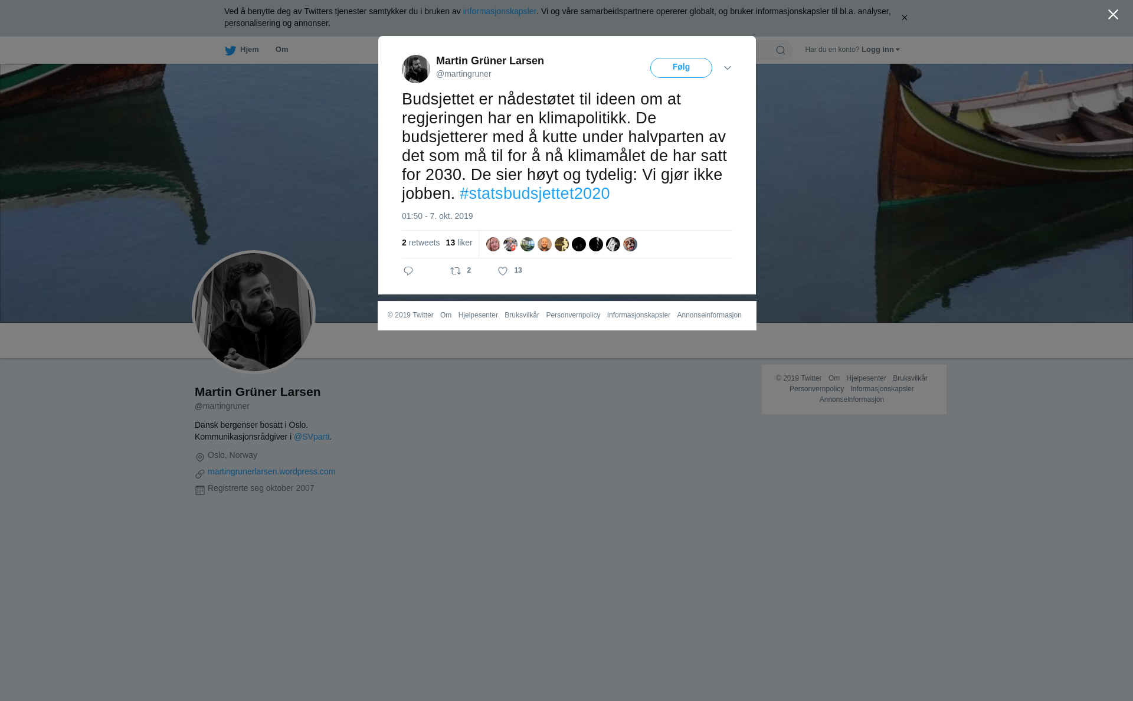Screen dimensions: 1133x701
Task: View the 2 retweets list
Action: [x=421, y=243]
